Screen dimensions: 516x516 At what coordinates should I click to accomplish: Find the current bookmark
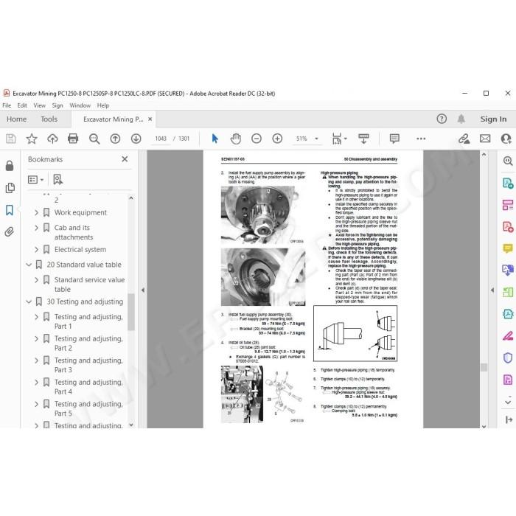58,180
